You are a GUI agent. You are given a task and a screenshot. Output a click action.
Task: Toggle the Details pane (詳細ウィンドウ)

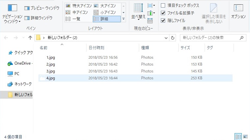pyautogui.click(x=38, y=18)
